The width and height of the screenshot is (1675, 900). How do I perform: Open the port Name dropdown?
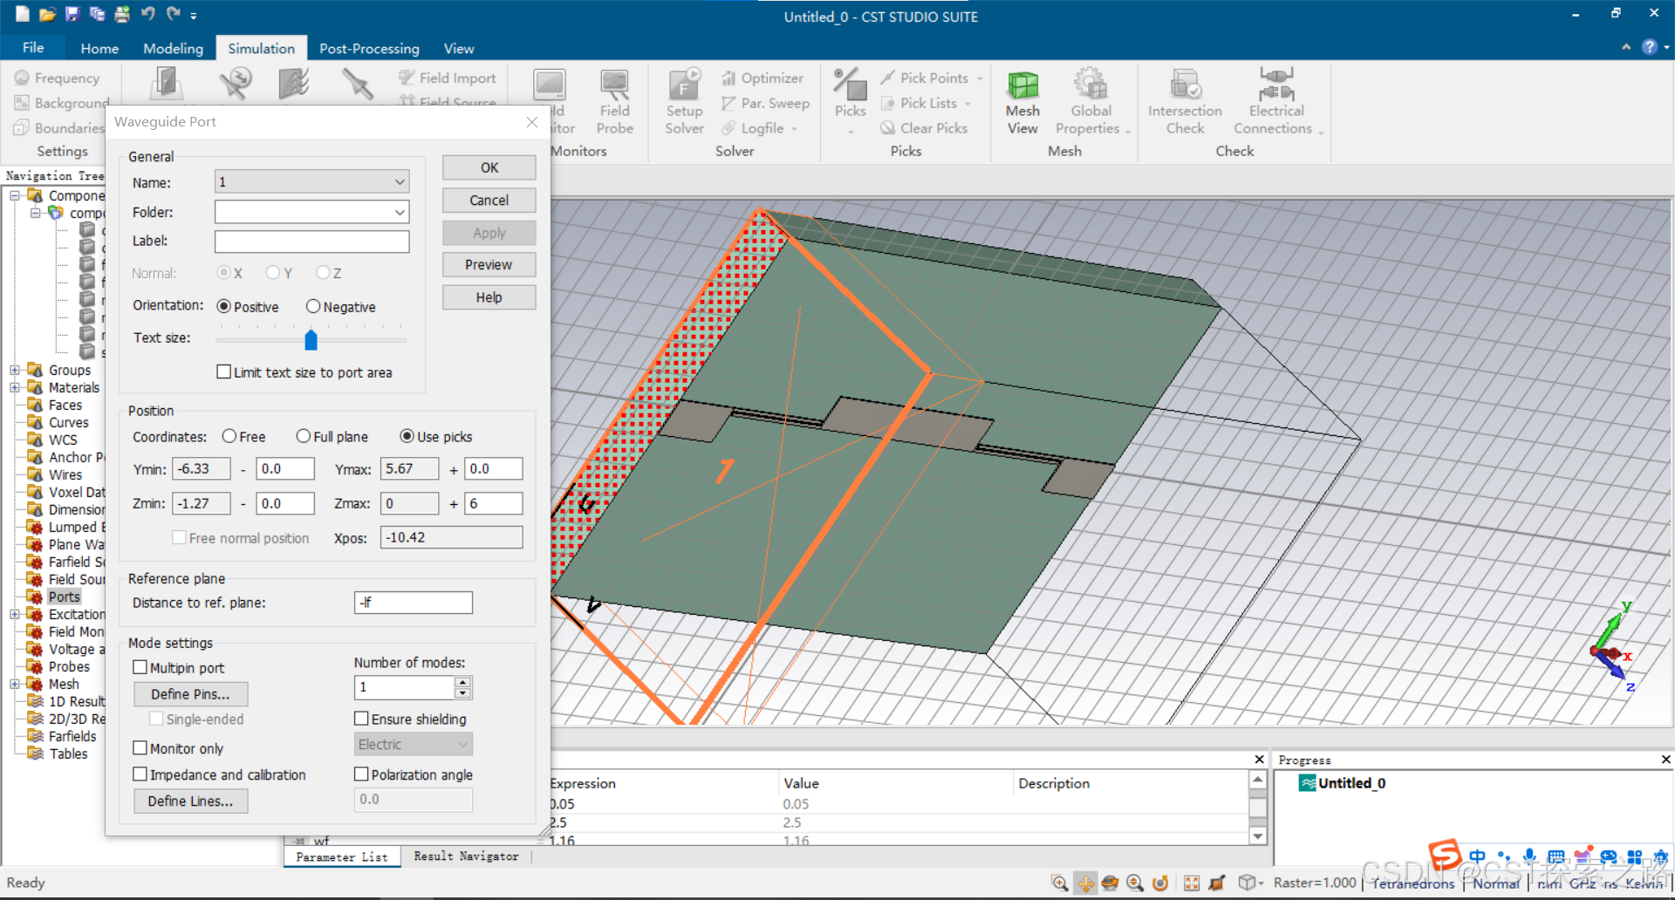point(400,182)
